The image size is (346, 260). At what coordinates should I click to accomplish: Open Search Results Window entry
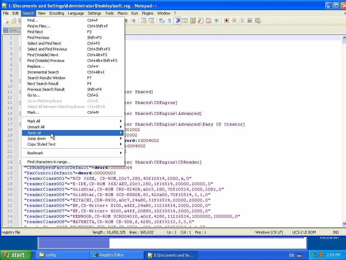[x=73, y=78]
